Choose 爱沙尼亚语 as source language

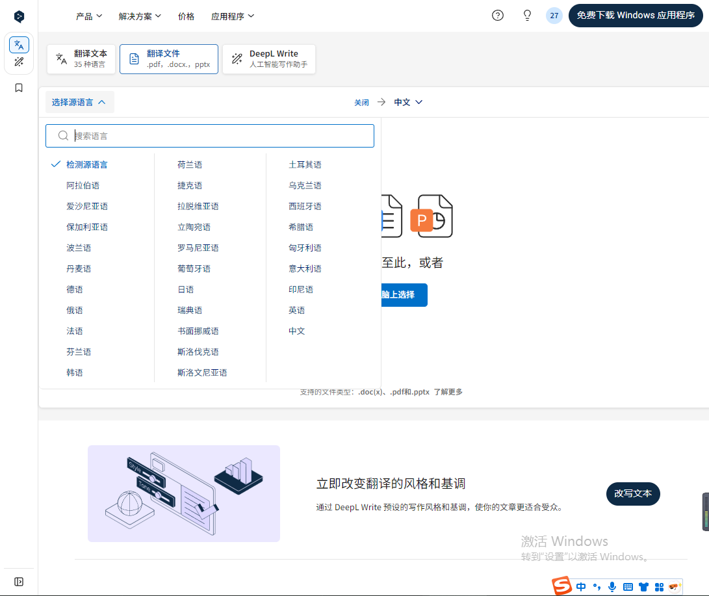click(87, 206)
